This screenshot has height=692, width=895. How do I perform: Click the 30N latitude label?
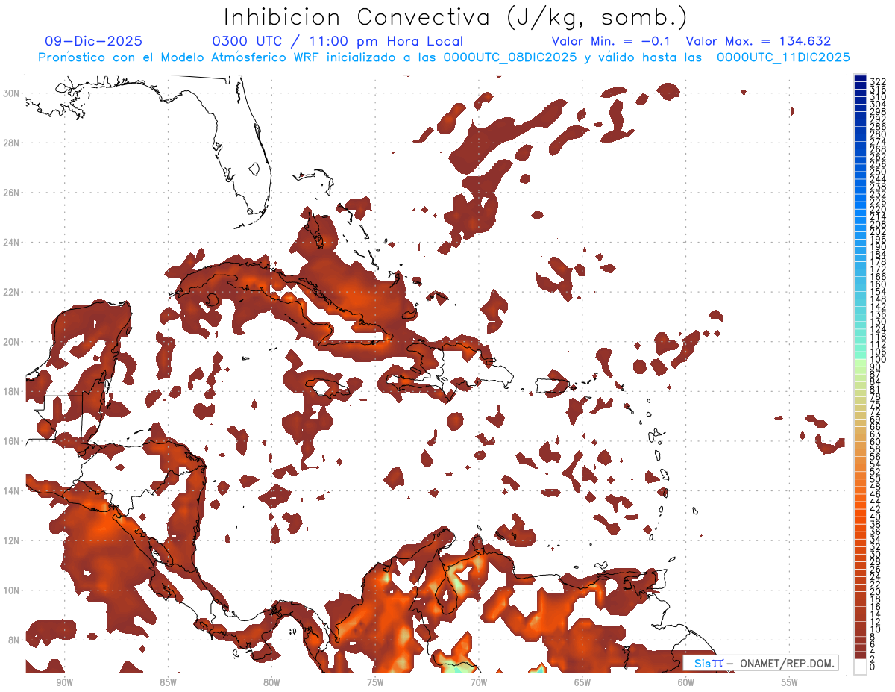tap(13, 93)
